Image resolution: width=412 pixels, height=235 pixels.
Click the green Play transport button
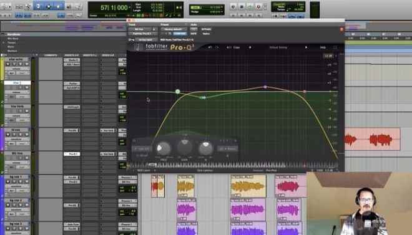click(250, 7)
